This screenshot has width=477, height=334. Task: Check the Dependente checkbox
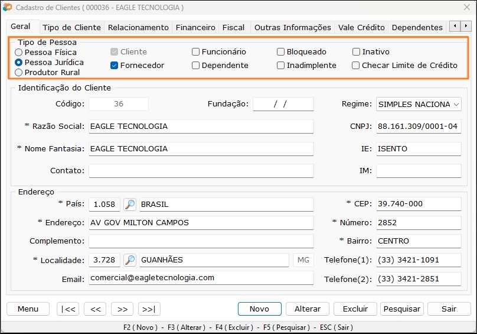pyautogui.click(x=195, y=65)
